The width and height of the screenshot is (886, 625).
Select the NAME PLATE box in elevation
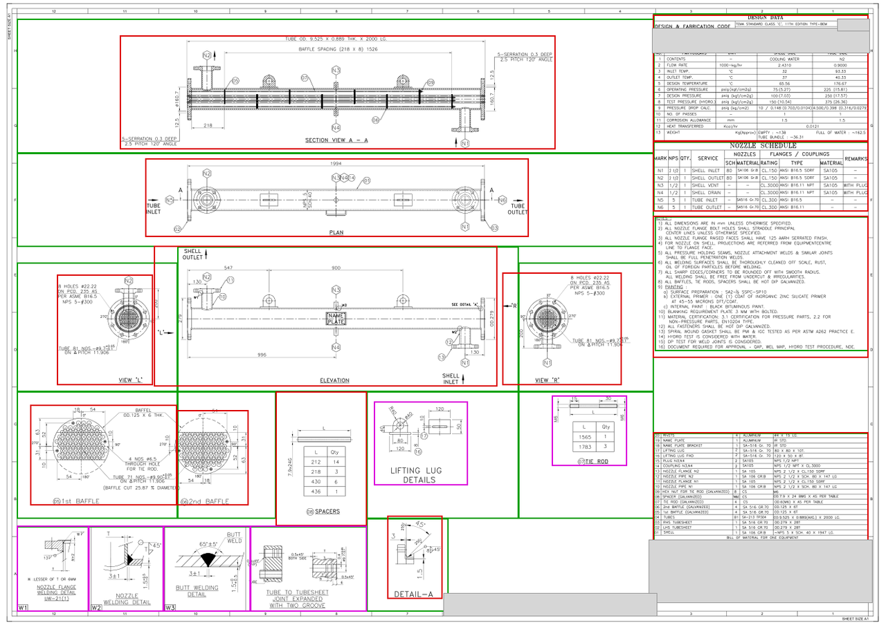[336, 317]
